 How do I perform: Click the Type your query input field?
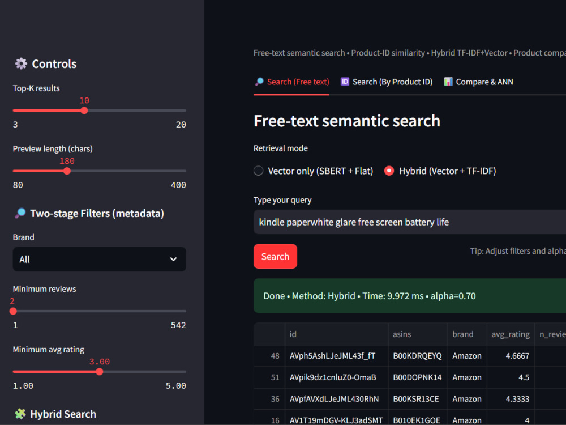(410, 222)
